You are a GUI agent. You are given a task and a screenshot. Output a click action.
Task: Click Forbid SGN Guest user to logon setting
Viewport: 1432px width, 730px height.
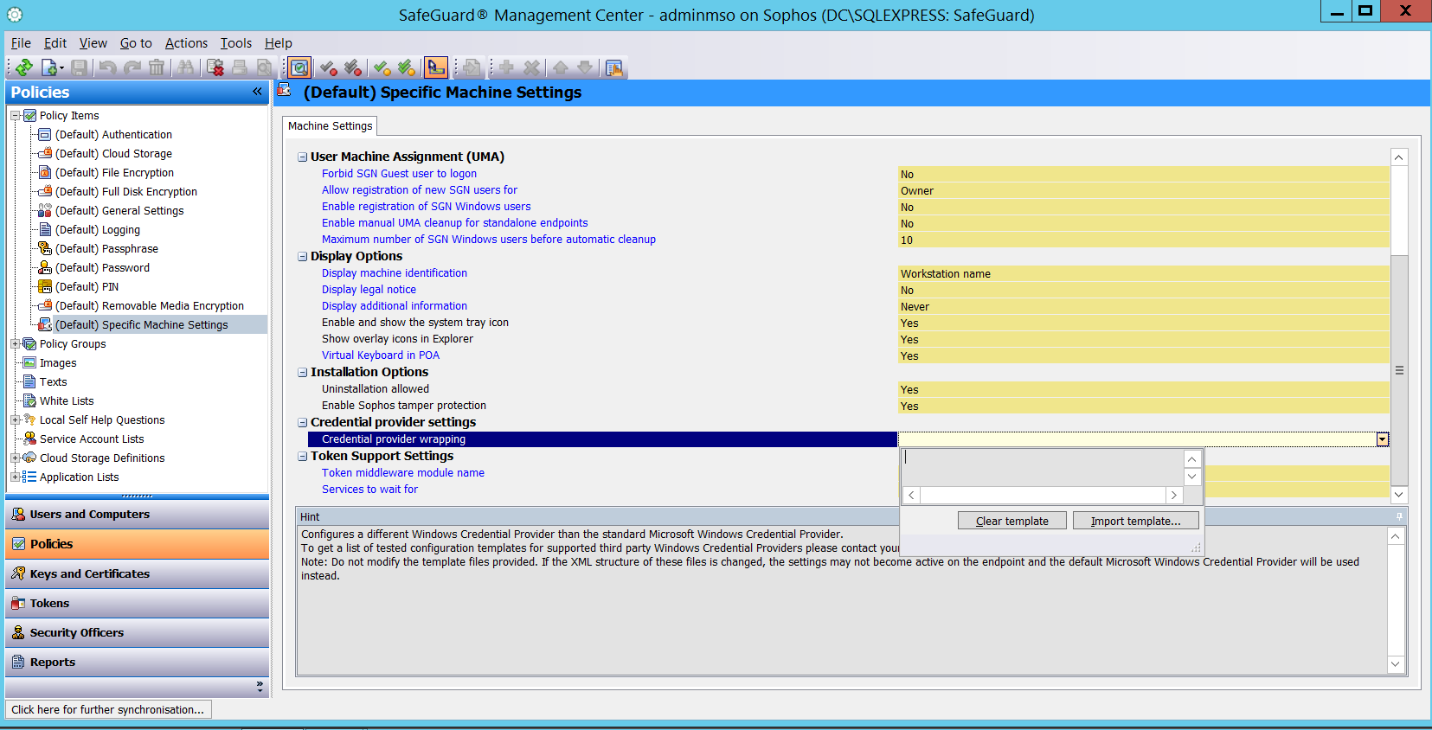tap(399, 174)
